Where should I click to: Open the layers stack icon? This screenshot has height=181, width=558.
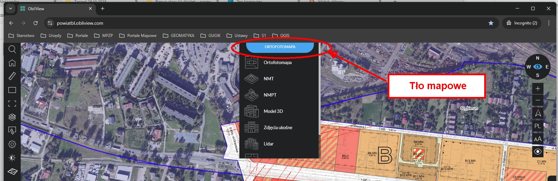[12, 117]
